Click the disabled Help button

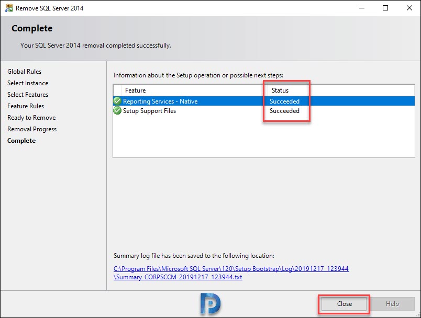[392, 304]
